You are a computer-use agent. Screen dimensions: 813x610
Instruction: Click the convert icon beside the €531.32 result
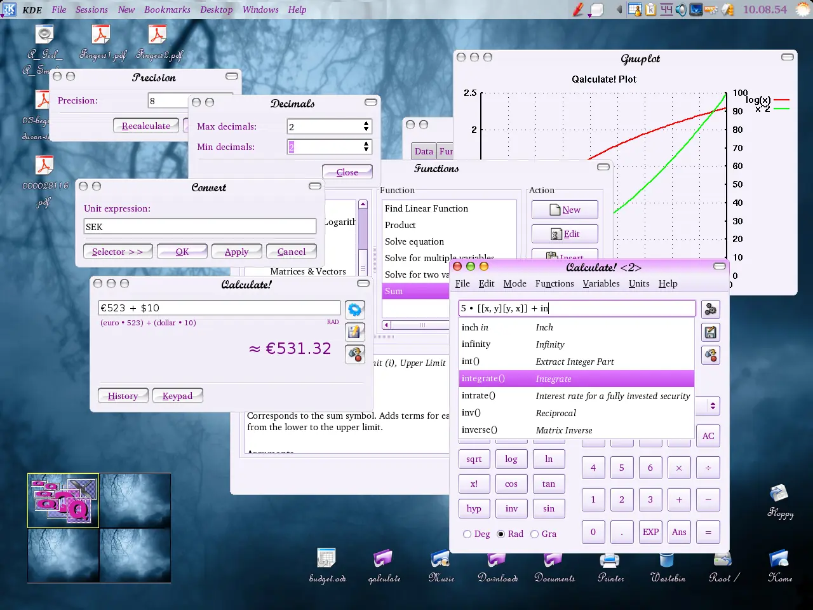click(x=355, y=354)
